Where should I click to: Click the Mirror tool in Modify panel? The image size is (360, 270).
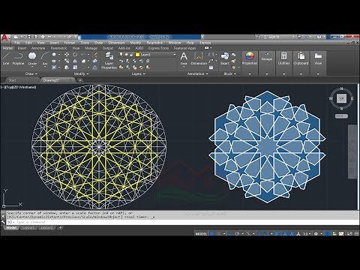75,61
